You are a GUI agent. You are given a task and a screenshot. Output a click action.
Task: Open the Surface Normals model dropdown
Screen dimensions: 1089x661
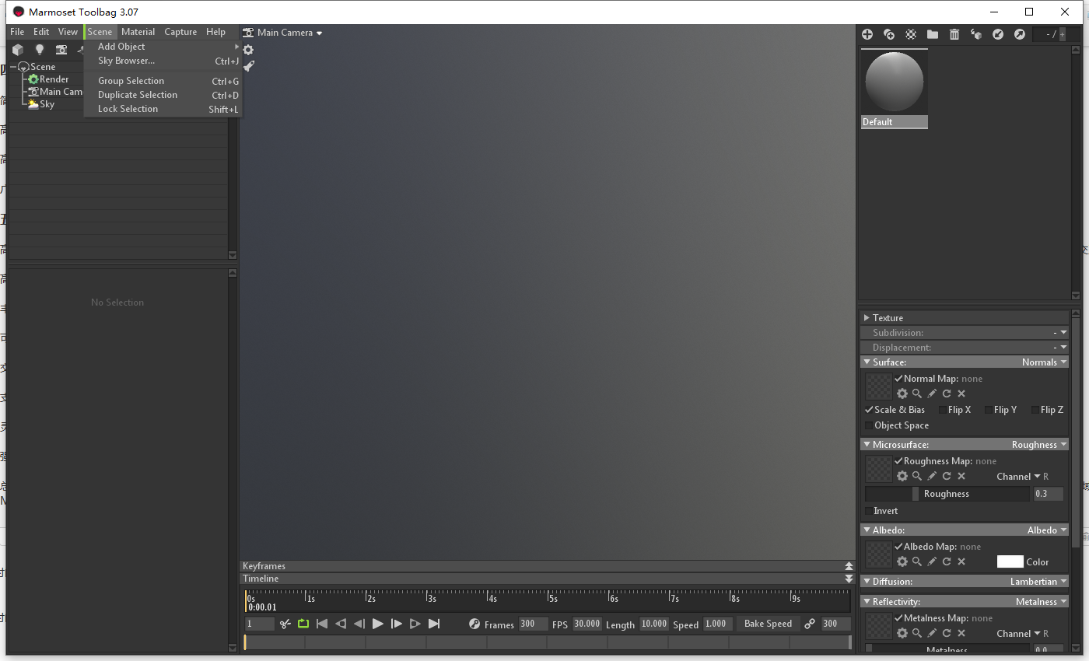(1044, 362)
